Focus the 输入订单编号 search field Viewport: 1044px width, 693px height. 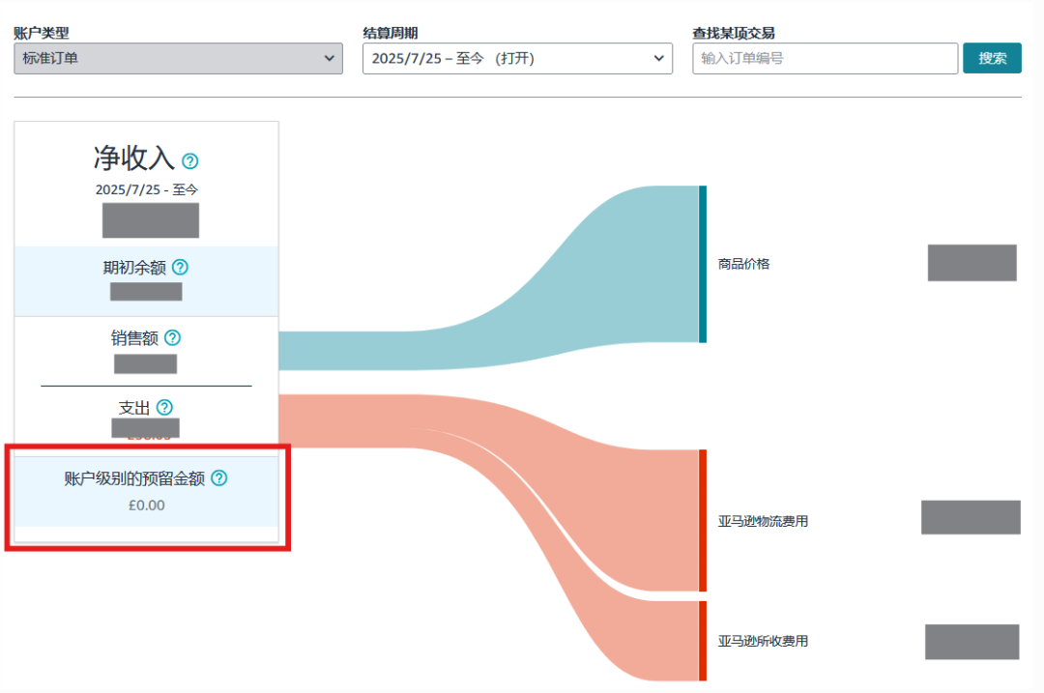point(825,58)
